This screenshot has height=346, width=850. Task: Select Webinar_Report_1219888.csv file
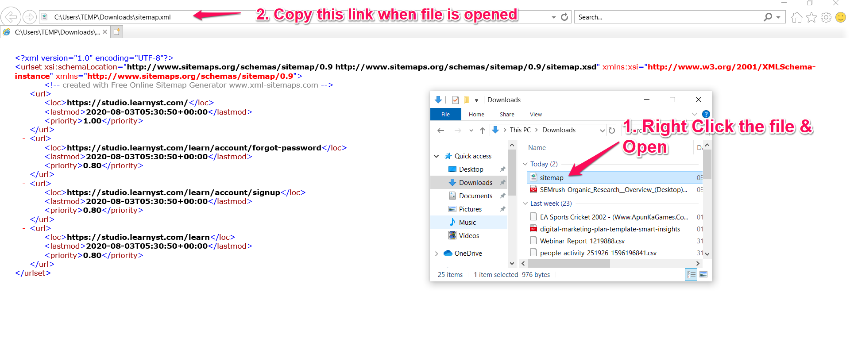tap(582, 241)
